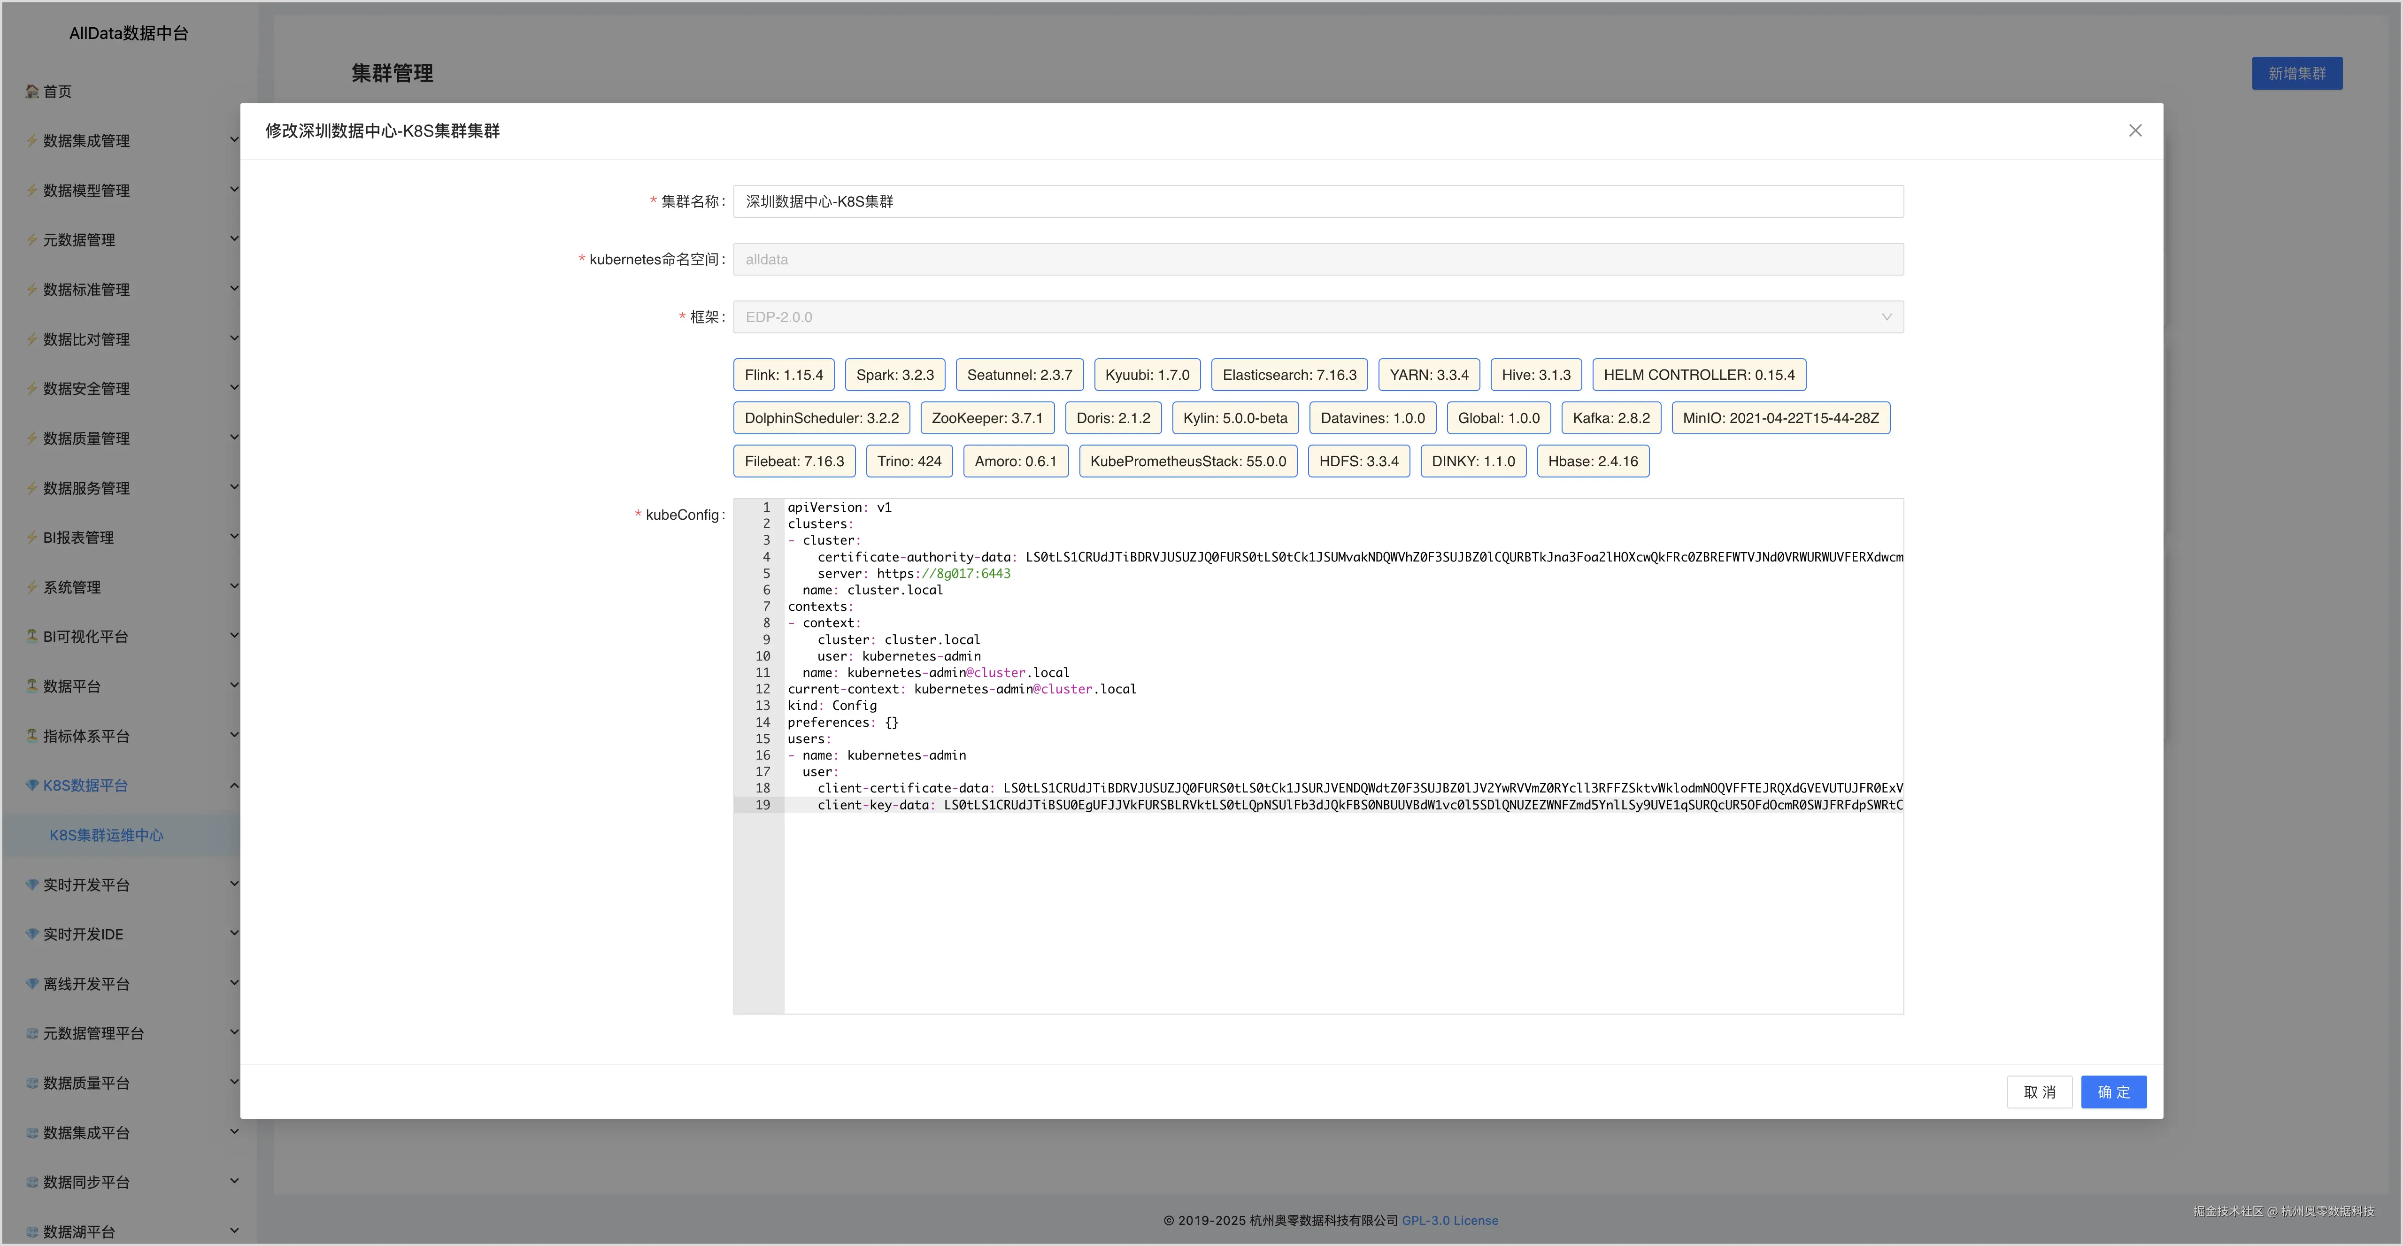The height and width of the screenshot is (1246, 2403).
Task: Click the diamond icon beside 实时开发平台
Action: (x=32, y=884)
